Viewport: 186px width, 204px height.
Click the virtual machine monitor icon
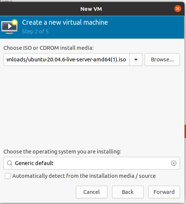point(9,27)
